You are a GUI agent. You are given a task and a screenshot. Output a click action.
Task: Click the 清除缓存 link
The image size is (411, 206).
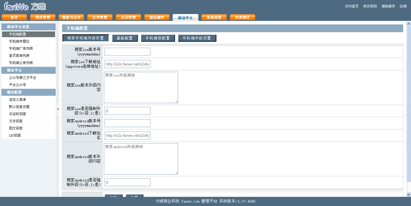pyautogui.click(x=388, y=6)
